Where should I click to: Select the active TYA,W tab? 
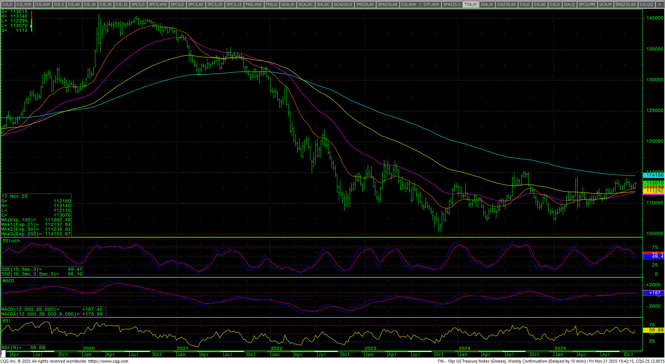[471, 4]
